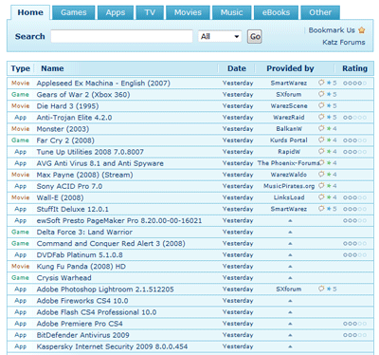Open the Games tab

tap(74, 12)
